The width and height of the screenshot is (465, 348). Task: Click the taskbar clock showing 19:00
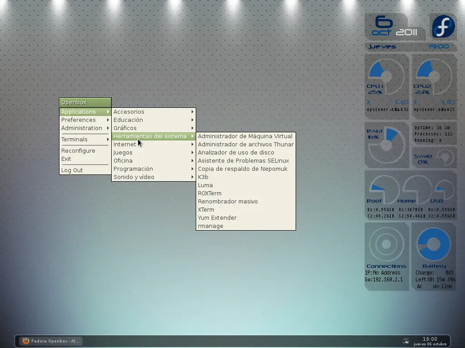(430, 341)
